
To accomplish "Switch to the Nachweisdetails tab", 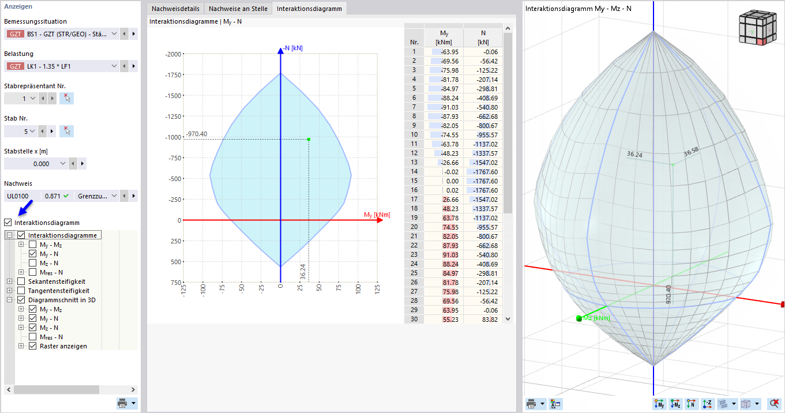I will click(175, 9).
